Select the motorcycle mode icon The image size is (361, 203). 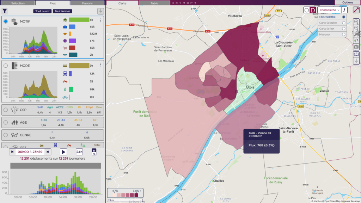point(65,81)
